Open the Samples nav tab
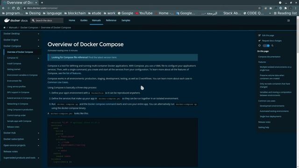 pyautogui.click(x=126, y=21)
